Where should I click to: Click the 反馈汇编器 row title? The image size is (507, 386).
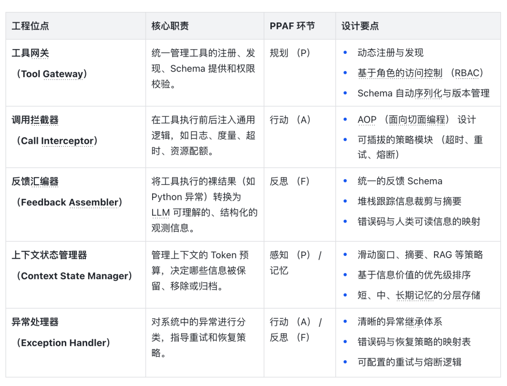coord(35,182)
